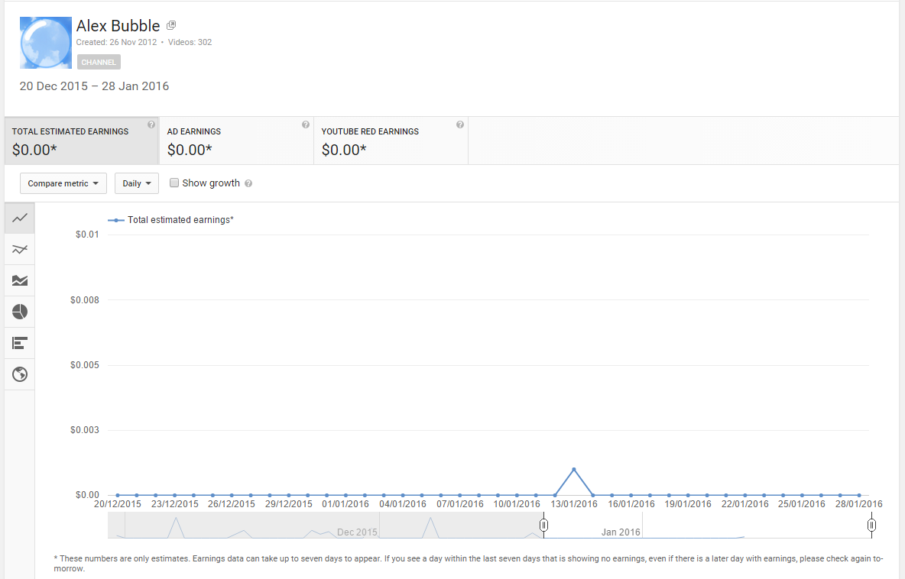
Task: Click the 13/01/2016 peak data point
Action: point(573,469)
